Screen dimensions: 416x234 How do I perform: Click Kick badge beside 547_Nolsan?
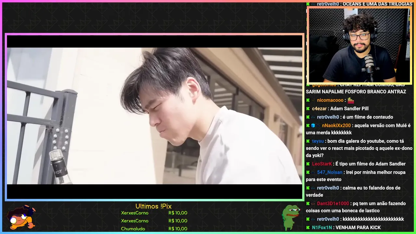(308, 172)
